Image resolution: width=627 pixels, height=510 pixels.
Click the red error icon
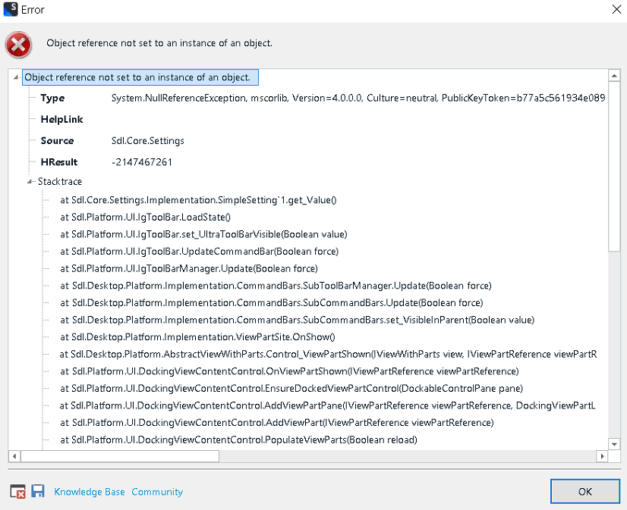tap(17, 44)
